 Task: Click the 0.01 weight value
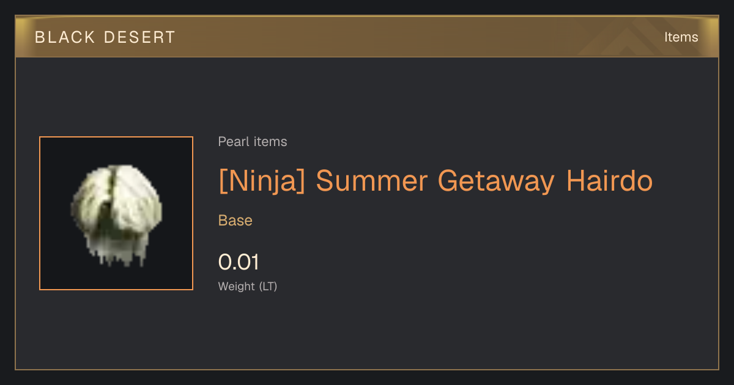pyautogui.click(x=239, y=262)
